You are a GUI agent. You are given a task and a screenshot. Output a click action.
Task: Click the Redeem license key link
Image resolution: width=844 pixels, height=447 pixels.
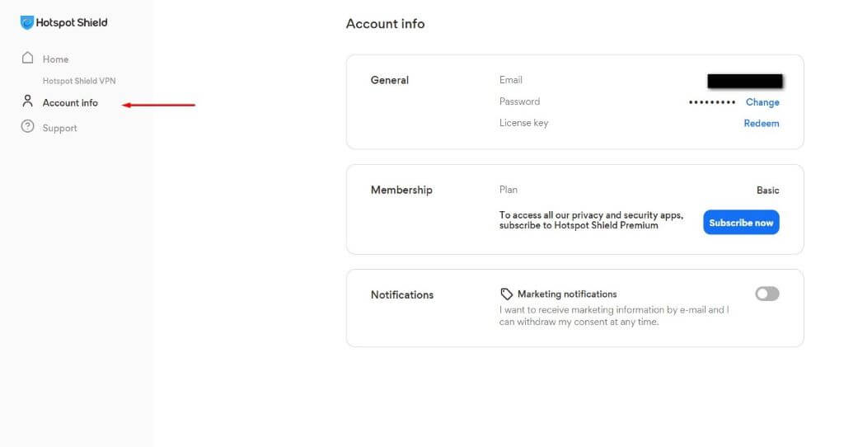762,124
